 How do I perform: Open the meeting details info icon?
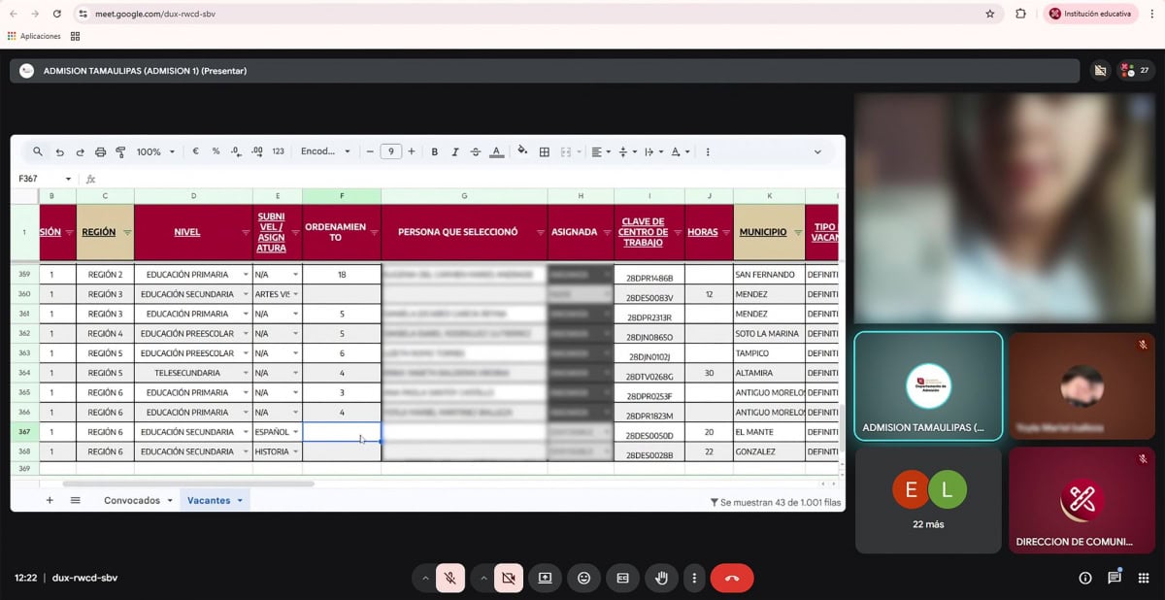(1084, 578)
